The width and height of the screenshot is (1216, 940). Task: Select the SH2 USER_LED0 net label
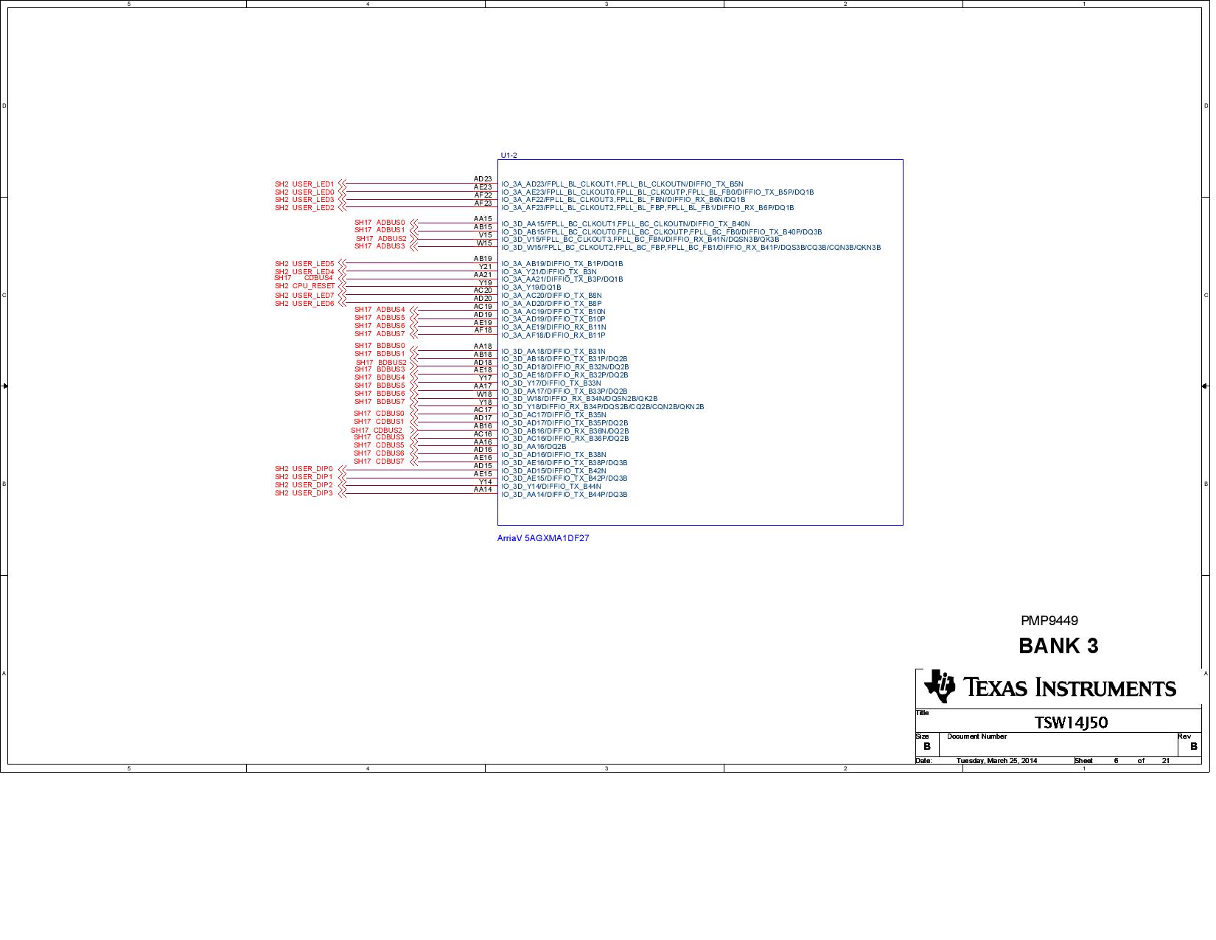(304, 192)
